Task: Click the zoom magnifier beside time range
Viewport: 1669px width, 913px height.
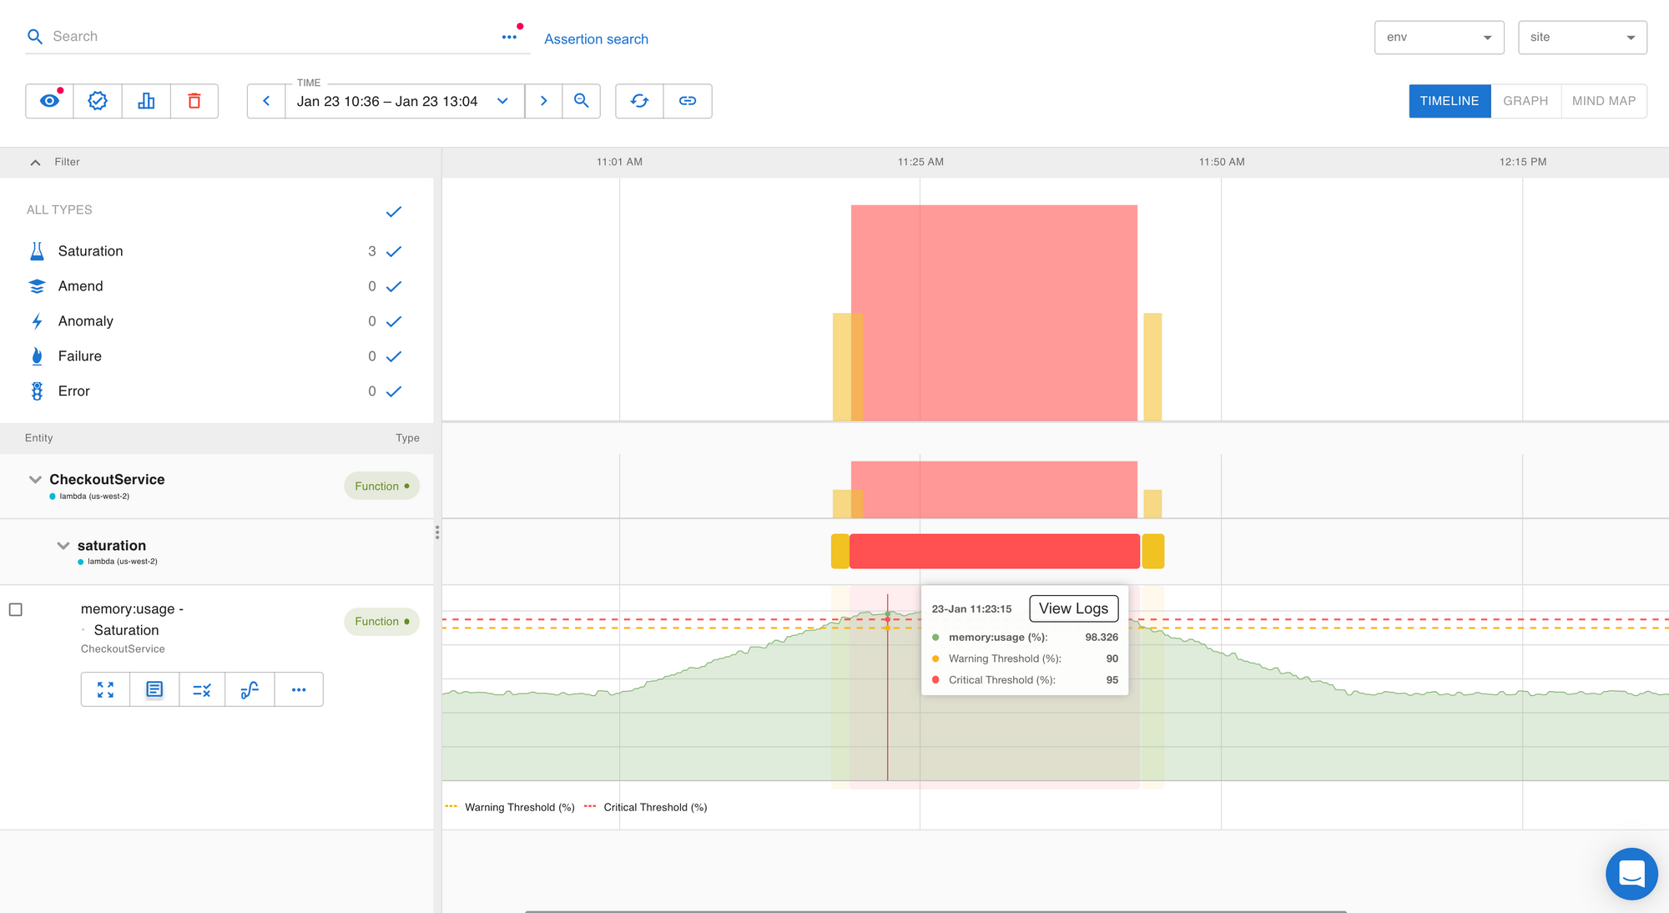Action: coord(582,101)
